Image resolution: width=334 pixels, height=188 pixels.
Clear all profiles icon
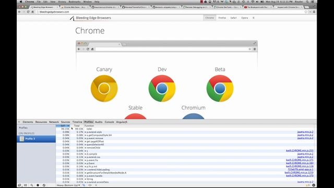(44, 185)
